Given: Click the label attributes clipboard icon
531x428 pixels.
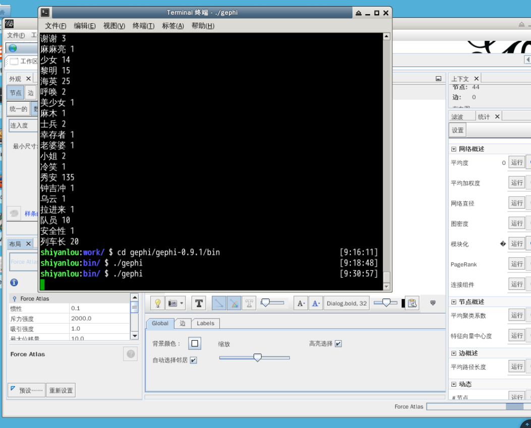Looking at the screenshot, I should tap(412, 303).
